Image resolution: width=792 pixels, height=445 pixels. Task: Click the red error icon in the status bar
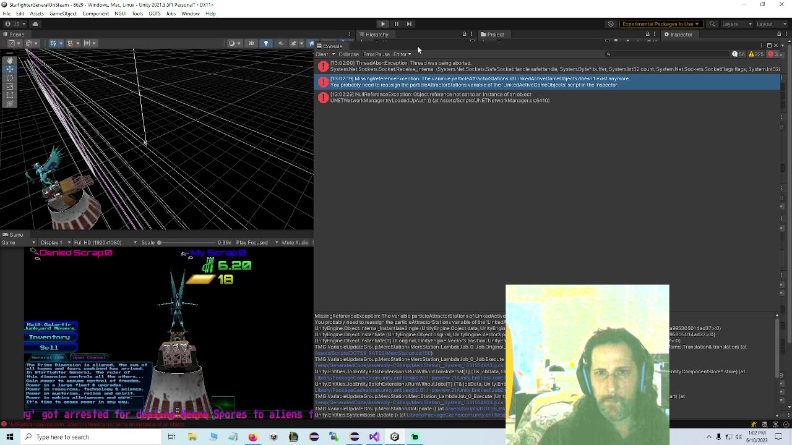click(6, 425)
